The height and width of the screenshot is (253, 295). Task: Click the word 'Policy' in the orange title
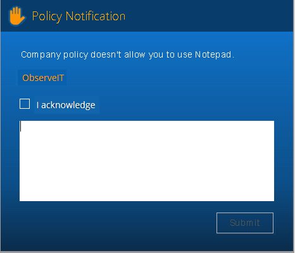click(47, 16)
